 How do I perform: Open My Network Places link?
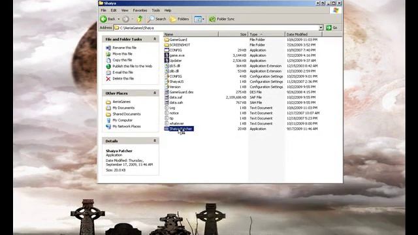click(127, 126)
